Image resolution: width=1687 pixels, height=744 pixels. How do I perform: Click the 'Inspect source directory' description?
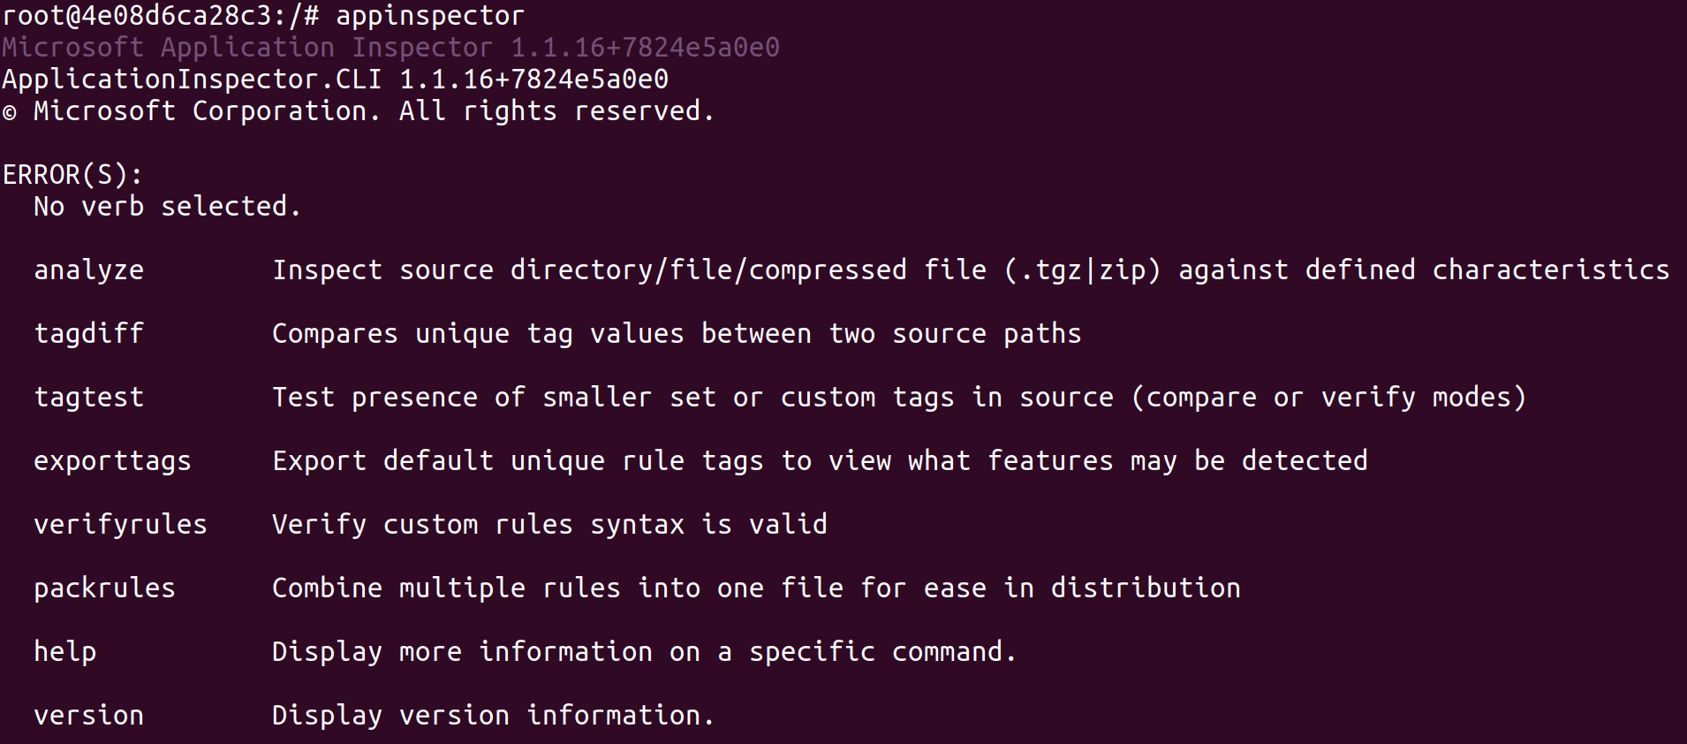(x=970, y=270)
